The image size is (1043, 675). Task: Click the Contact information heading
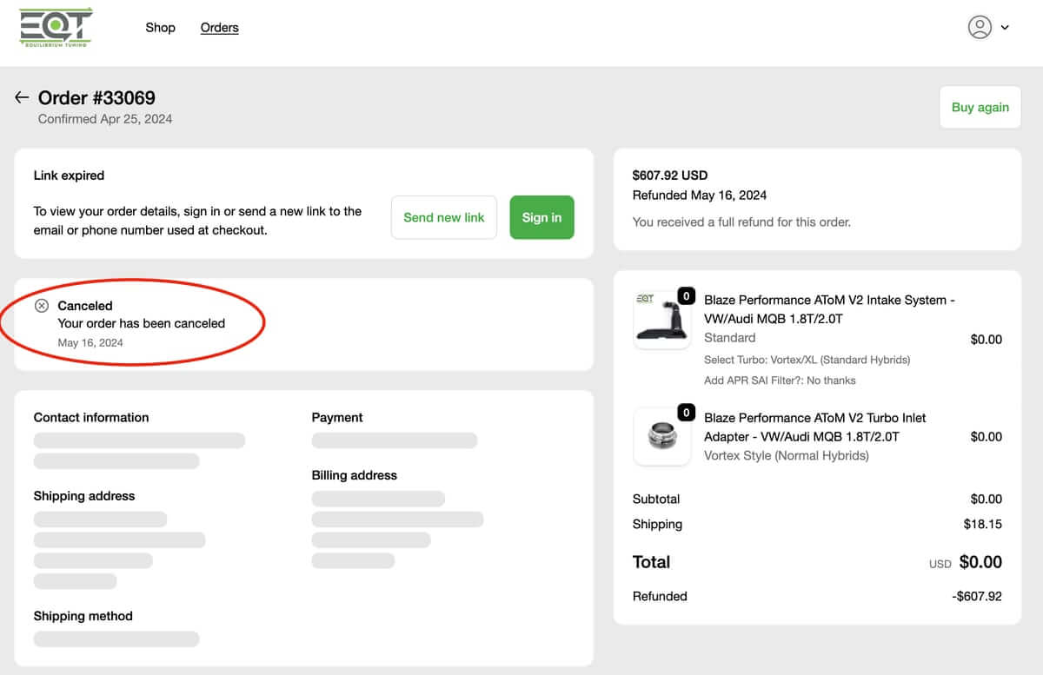click(x=91, y=417)
